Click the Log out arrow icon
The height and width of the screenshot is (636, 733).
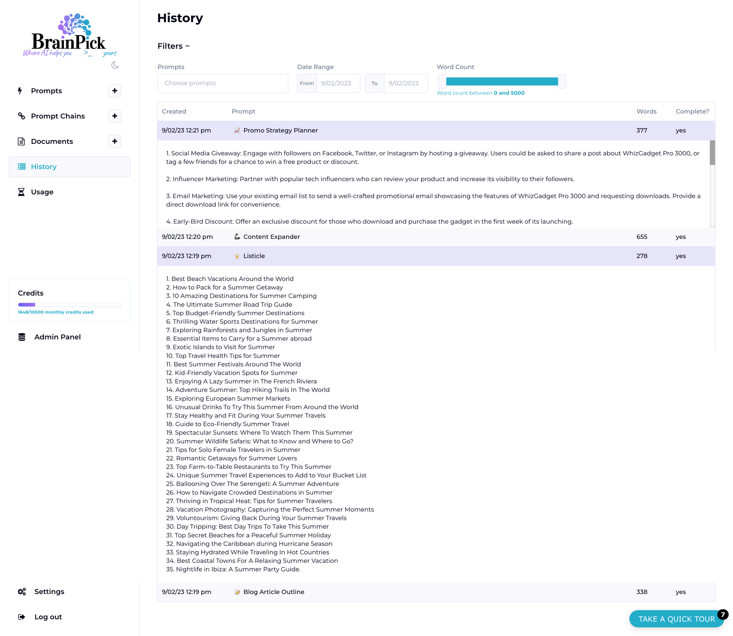[22, 617]
